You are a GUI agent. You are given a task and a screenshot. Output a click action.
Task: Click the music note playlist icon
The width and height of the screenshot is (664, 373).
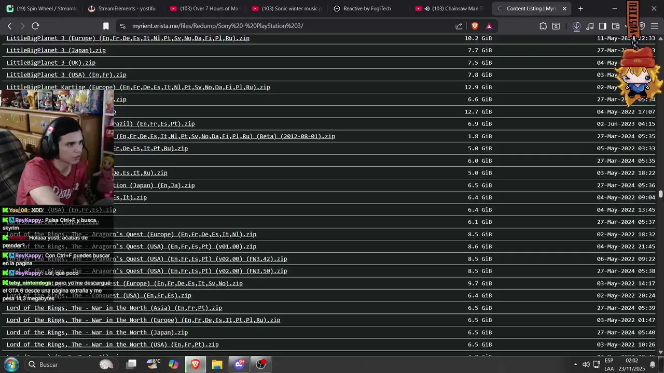coord(590,26)
